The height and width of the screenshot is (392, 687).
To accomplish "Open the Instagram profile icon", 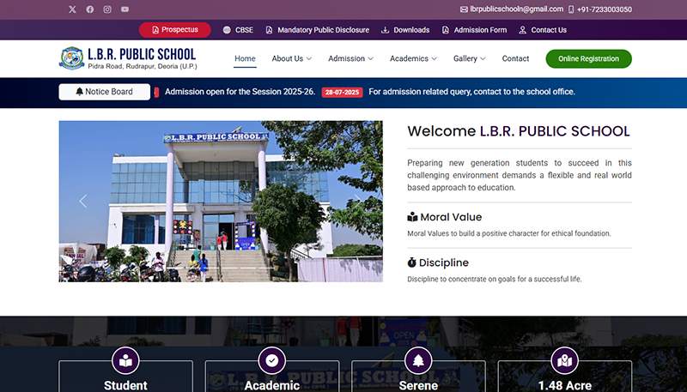I will 107,9.
